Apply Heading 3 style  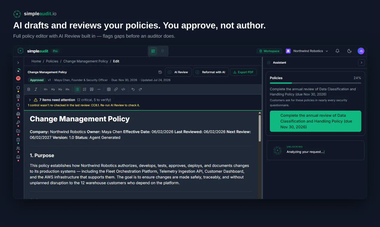pos(60,89)
